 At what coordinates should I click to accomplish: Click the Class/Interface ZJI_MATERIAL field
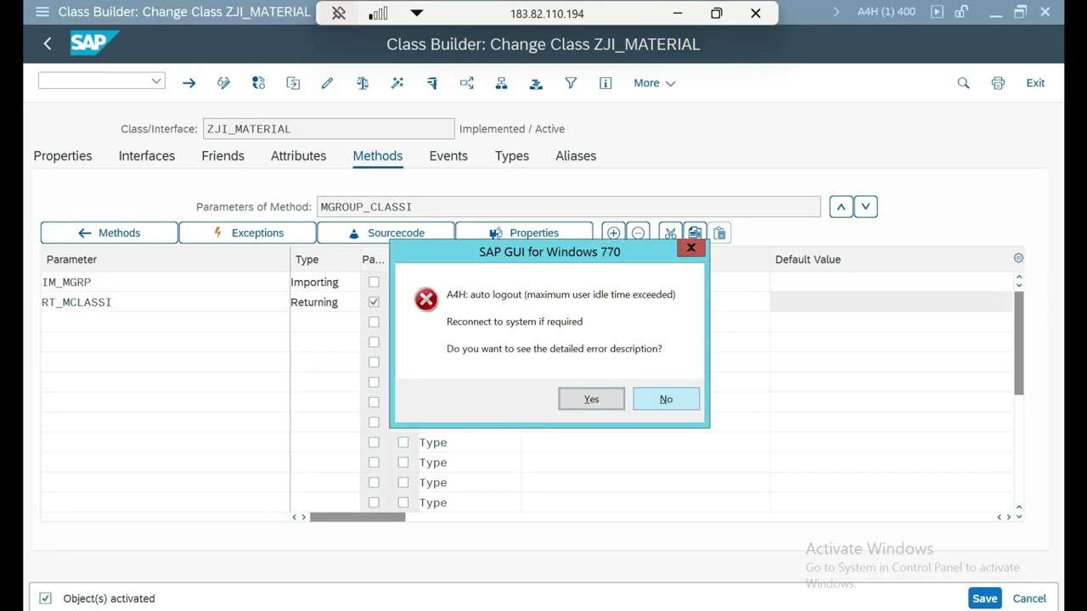point(329,129)
